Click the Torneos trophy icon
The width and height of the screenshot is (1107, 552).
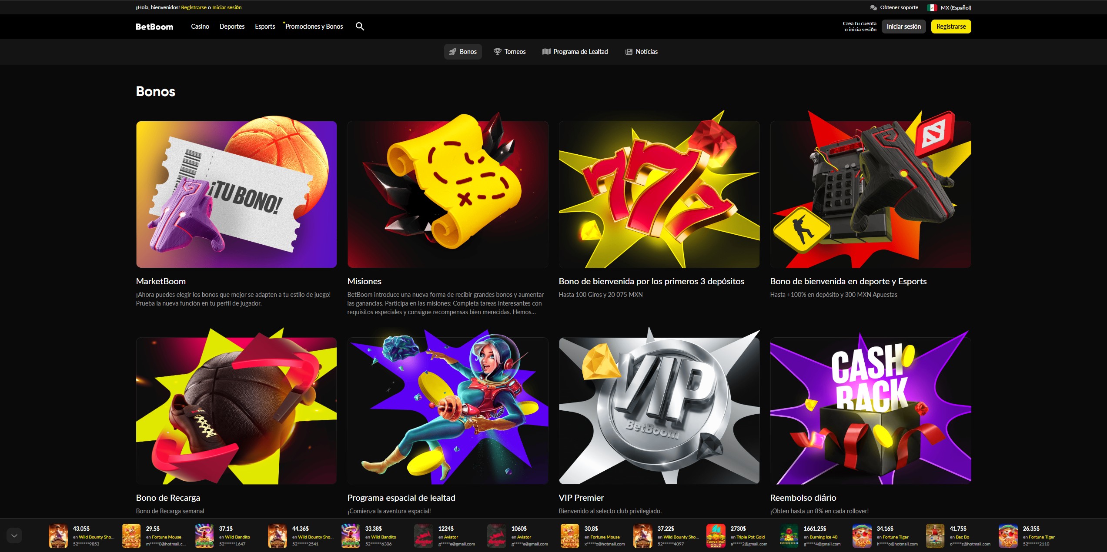[x=498, y=52]
